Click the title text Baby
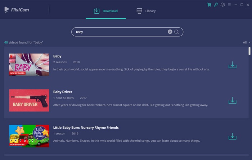Screen dimensions: 252x160 tap(57, 56)
